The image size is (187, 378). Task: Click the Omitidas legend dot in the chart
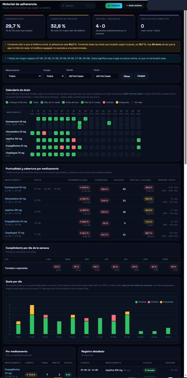(149, 302)
